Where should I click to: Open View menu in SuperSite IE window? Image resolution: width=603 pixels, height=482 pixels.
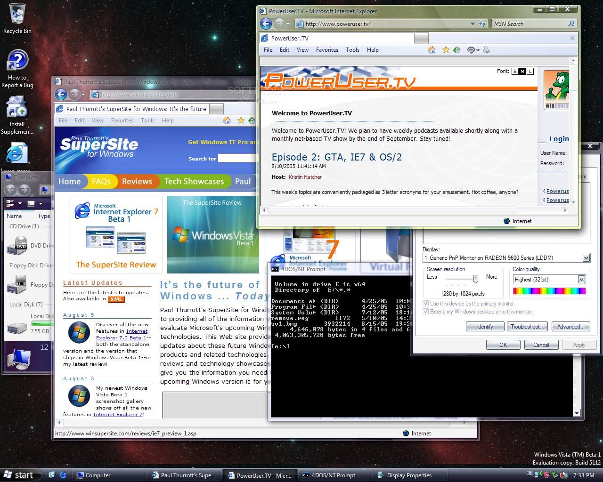click(98, 120)
